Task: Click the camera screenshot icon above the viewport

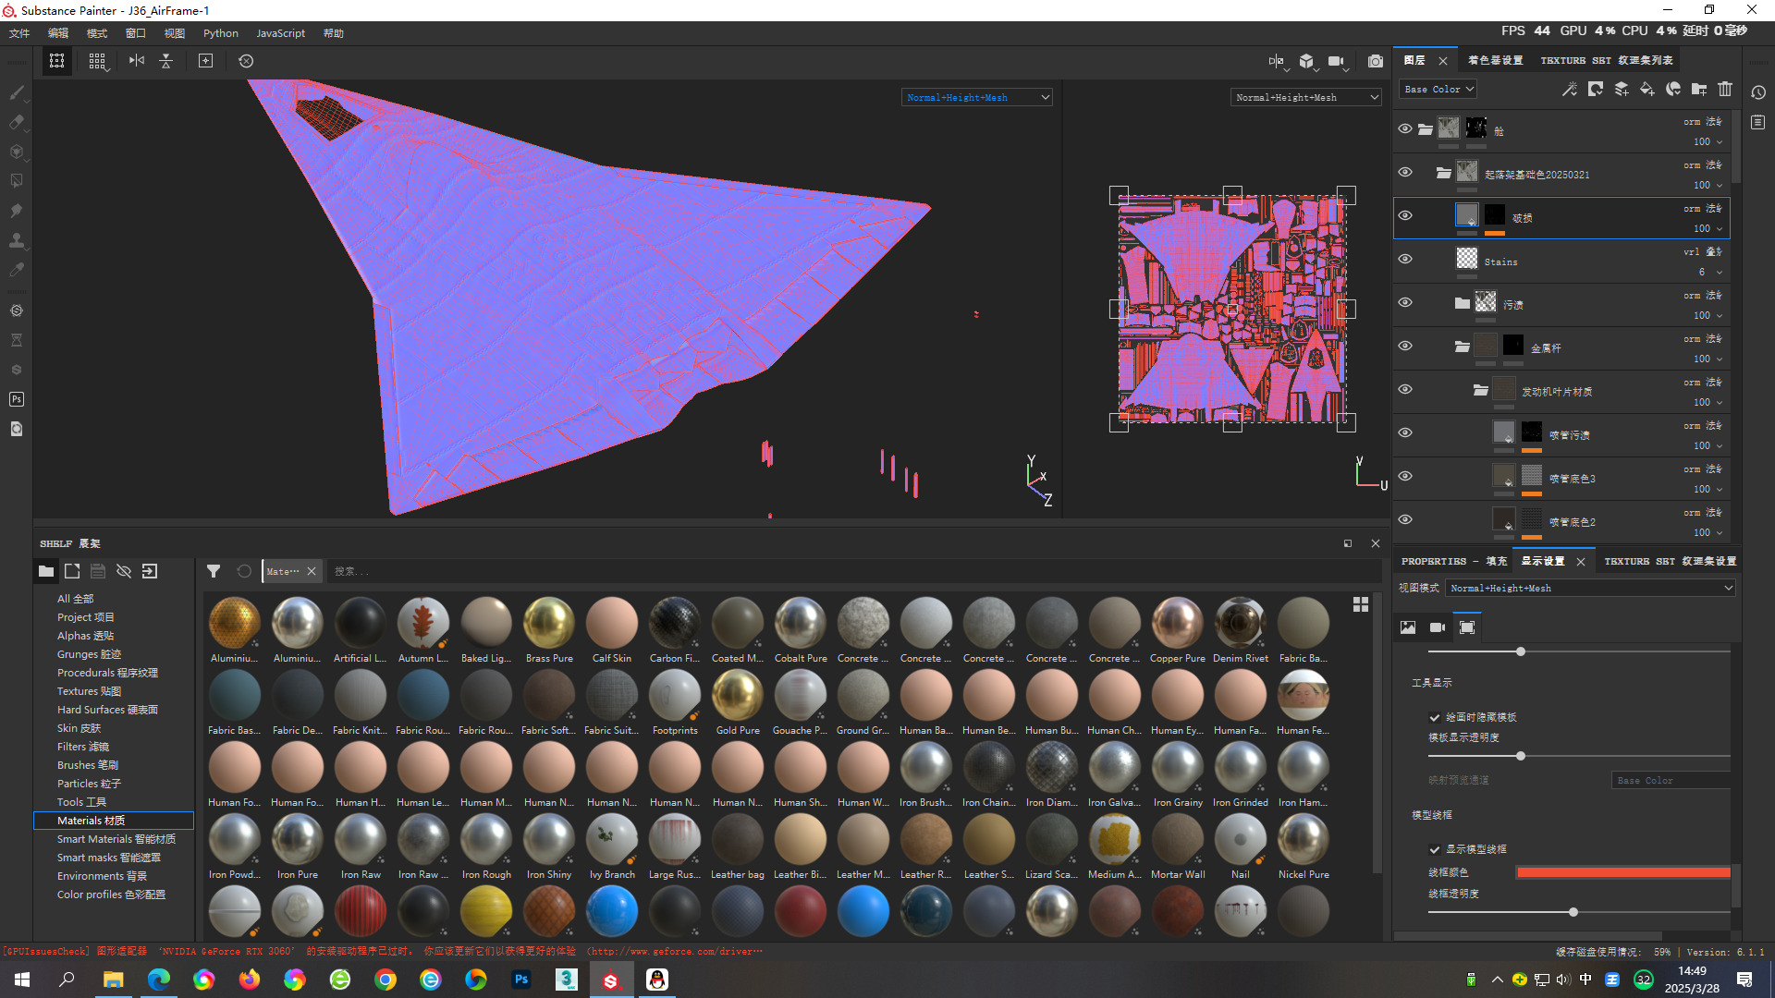Action: click(1376, 61)
